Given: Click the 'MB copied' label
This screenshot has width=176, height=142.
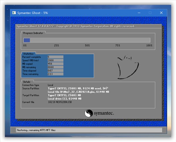Looking at the screenshot, I should tap(27, 64).
